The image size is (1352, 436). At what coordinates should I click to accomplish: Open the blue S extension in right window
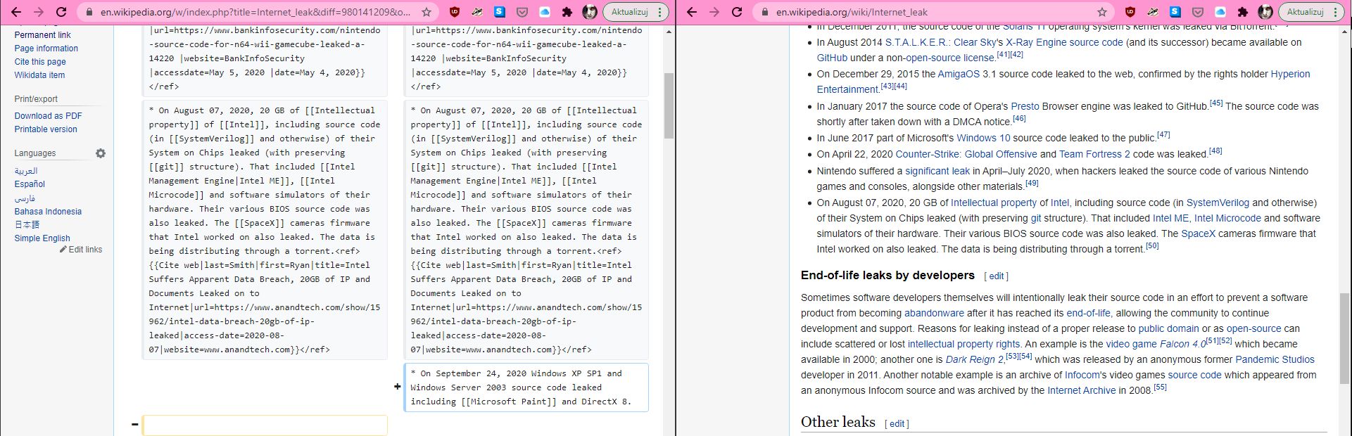[1175, 12]
